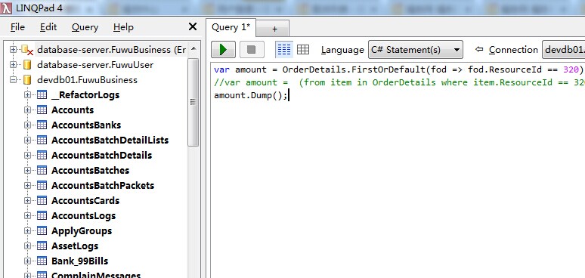
Task: Expand the AccountsLogs table node
Action: [x=27, y=216]
